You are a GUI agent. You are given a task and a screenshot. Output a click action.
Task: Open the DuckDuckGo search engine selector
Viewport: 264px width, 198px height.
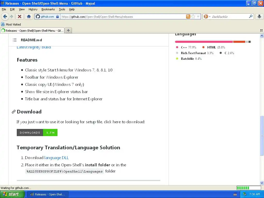207,16
